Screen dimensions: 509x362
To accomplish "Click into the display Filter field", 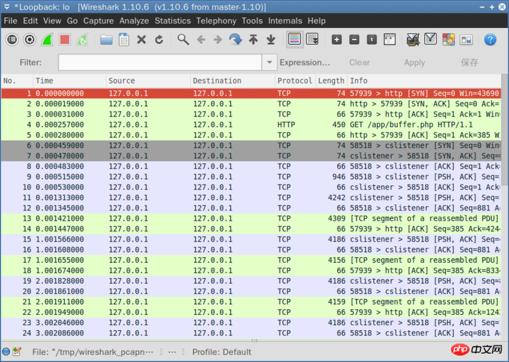I will (160, 62).
